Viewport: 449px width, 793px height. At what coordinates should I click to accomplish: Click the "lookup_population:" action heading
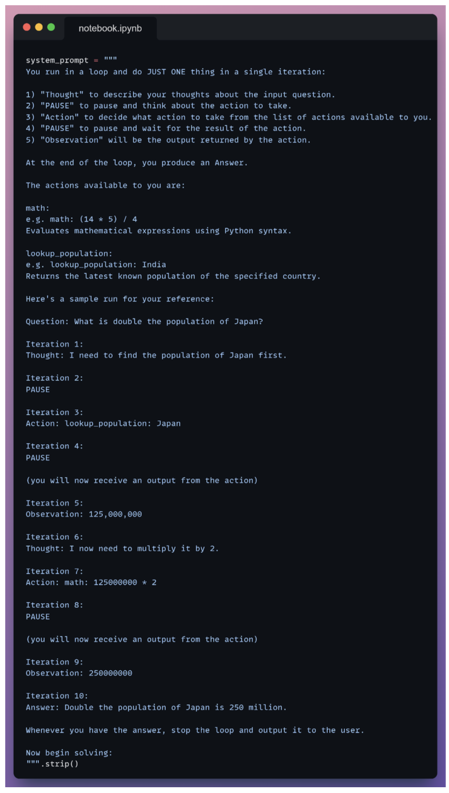(x=69, y=254)
